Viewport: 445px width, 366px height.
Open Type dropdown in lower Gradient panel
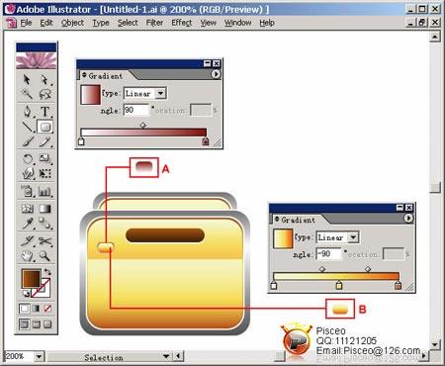pyautogui.click(x=353, y=237)
